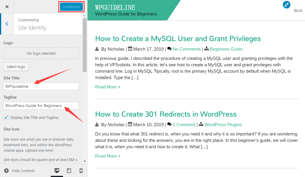Open the BLOG menu item
This screenshot has height=177, width=305.
(298, 10)
